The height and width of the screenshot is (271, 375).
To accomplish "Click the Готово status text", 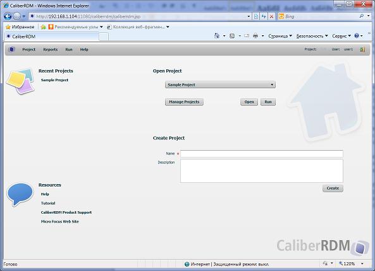I will tap(10, 264).
